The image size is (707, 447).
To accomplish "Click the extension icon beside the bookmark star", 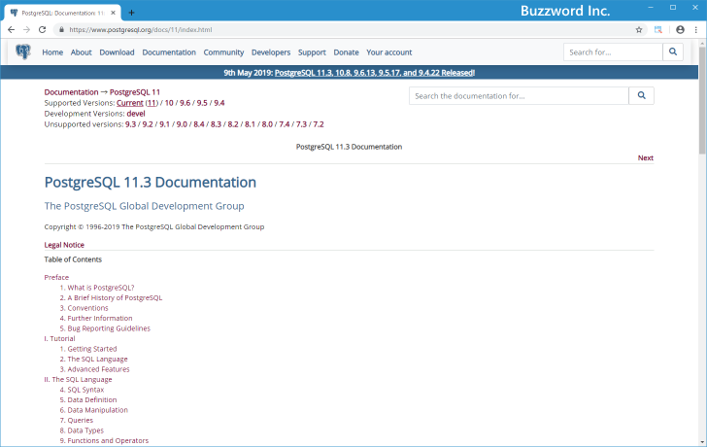I will pos(658,30).
